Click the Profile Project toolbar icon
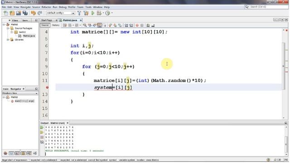Image resolution: width=290 pixels, height=163 pixels. pyautogui.click(x=108, y=13)
